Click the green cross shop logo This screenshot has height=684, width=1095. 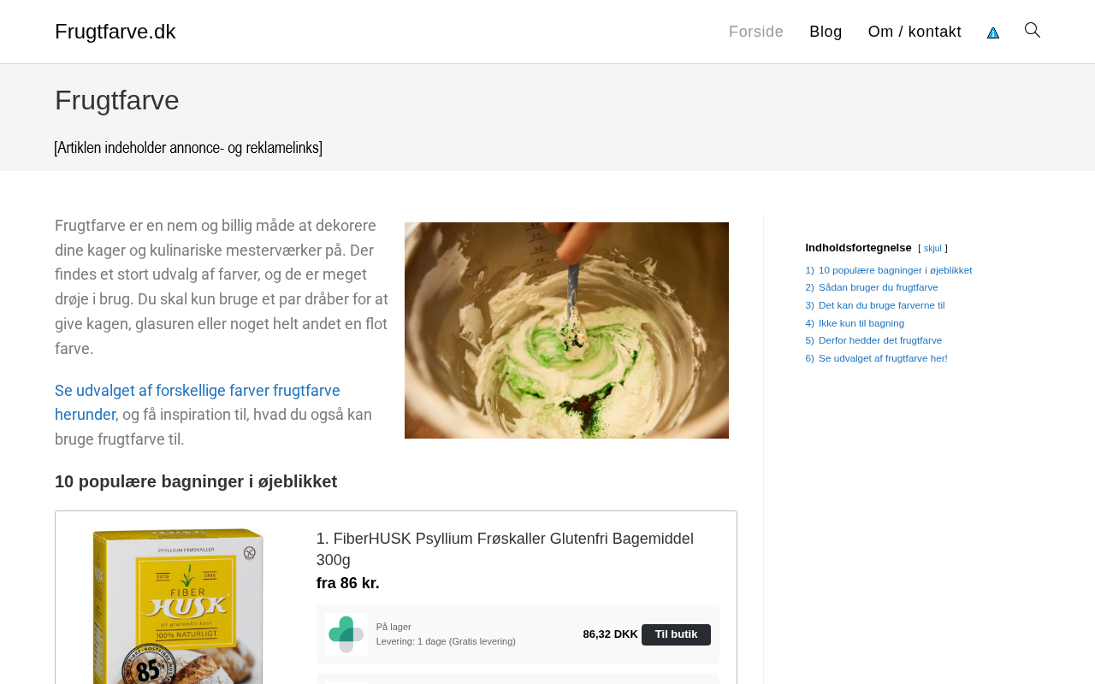coord(346,634)
